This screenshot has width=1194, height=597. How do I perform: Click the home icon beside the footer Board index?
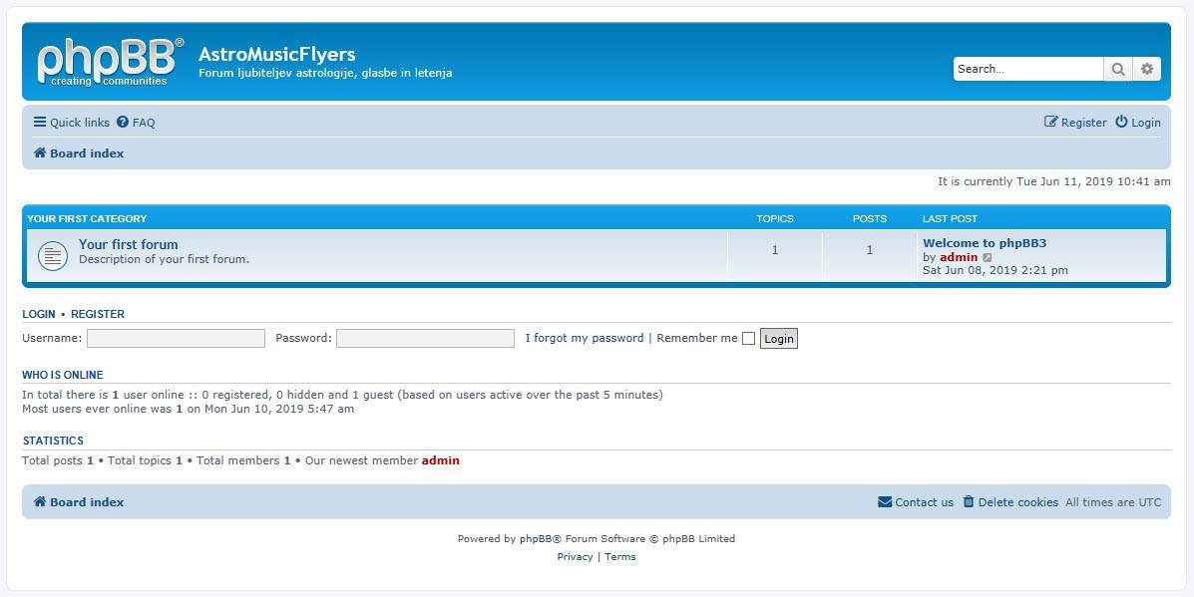coord(40,501)
